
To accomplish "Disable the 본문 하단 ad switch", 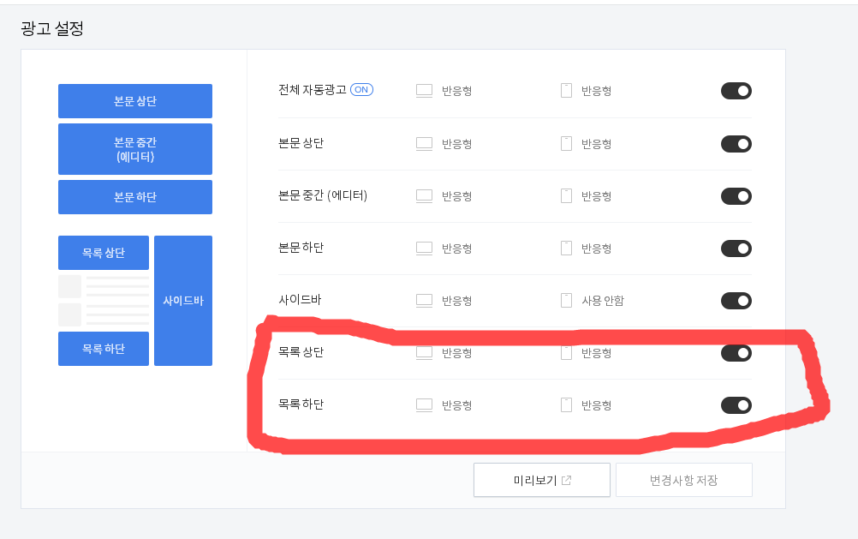I will pyautogui.click(x=736, y=249).
